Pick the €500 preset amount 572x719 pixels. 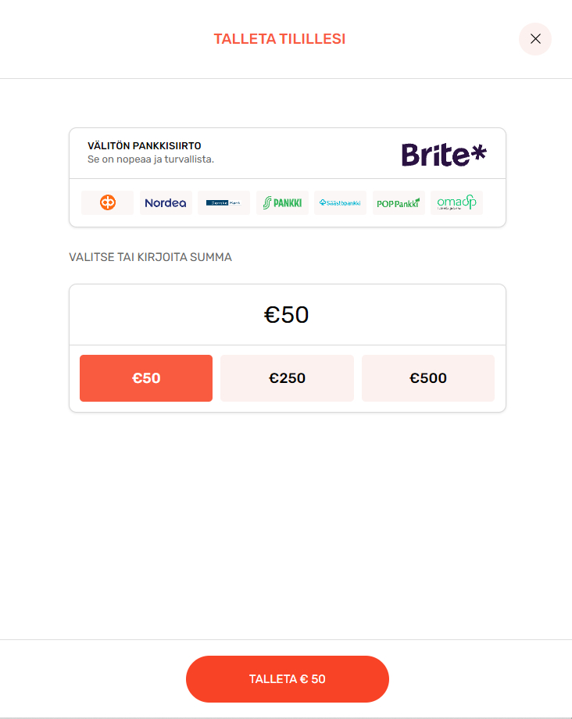point(428,378)
